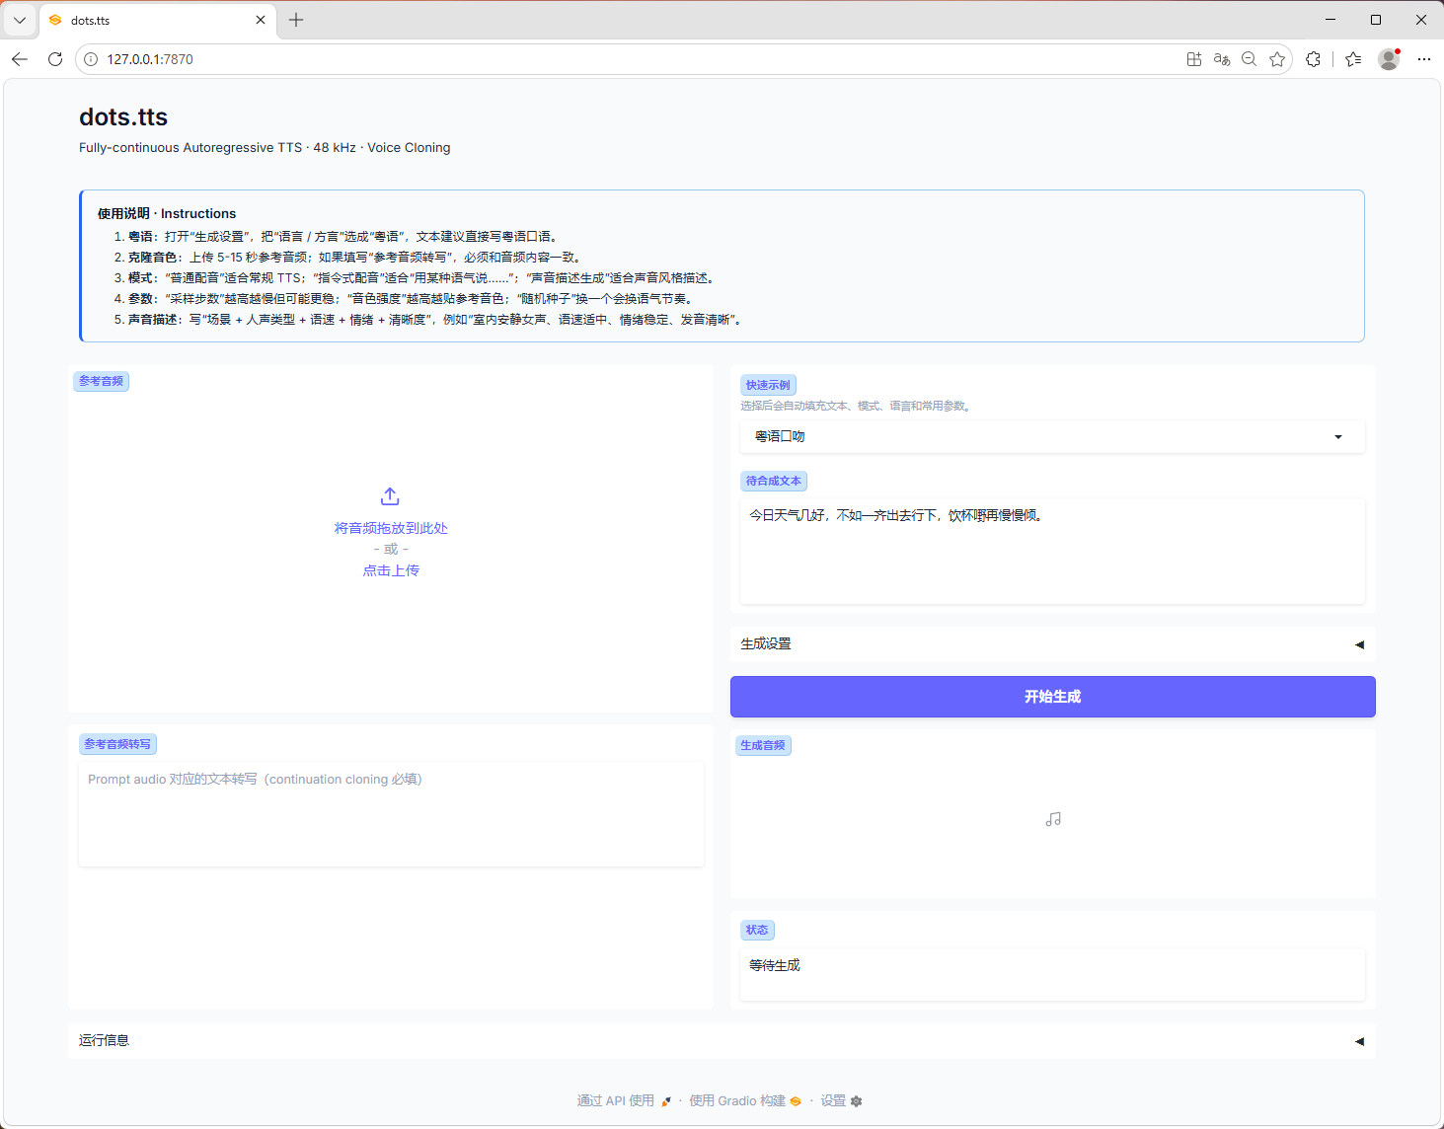Add this page to favorites with the star icon

pos(1277,59)
